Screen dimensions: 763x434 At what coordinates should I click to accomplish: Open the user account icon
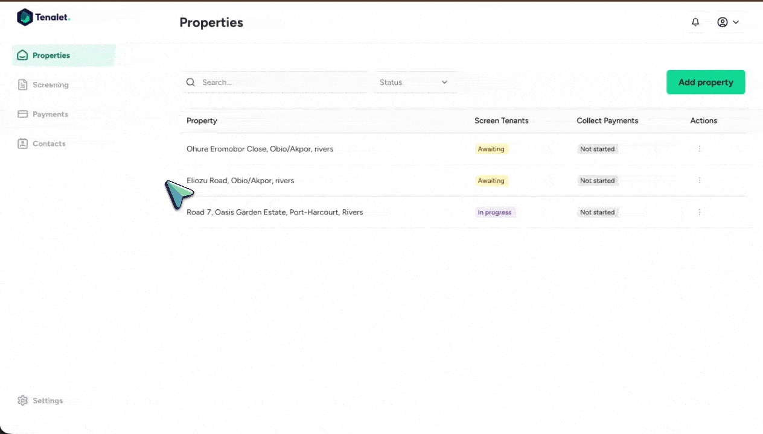tap(722, 22)
